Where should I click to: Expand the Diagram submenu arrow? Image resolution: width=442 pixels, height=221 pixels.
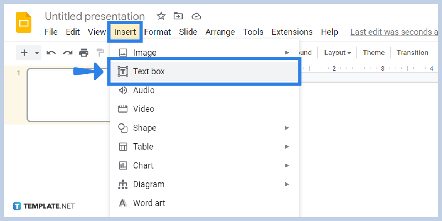tap(287, 184)
